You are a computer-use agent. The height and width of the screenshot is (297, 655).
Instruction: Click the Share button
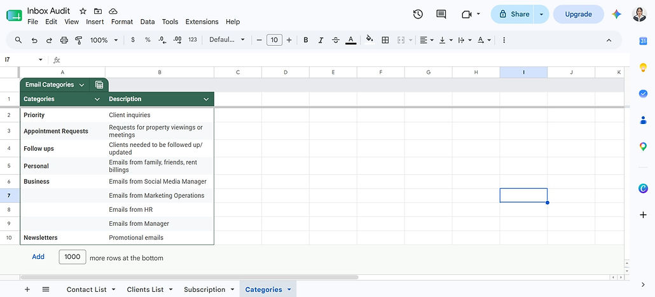tap(514, 14)
